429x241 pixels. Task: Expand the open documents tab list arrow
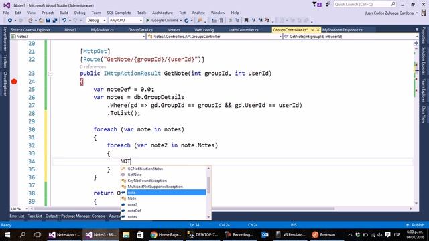416,29
